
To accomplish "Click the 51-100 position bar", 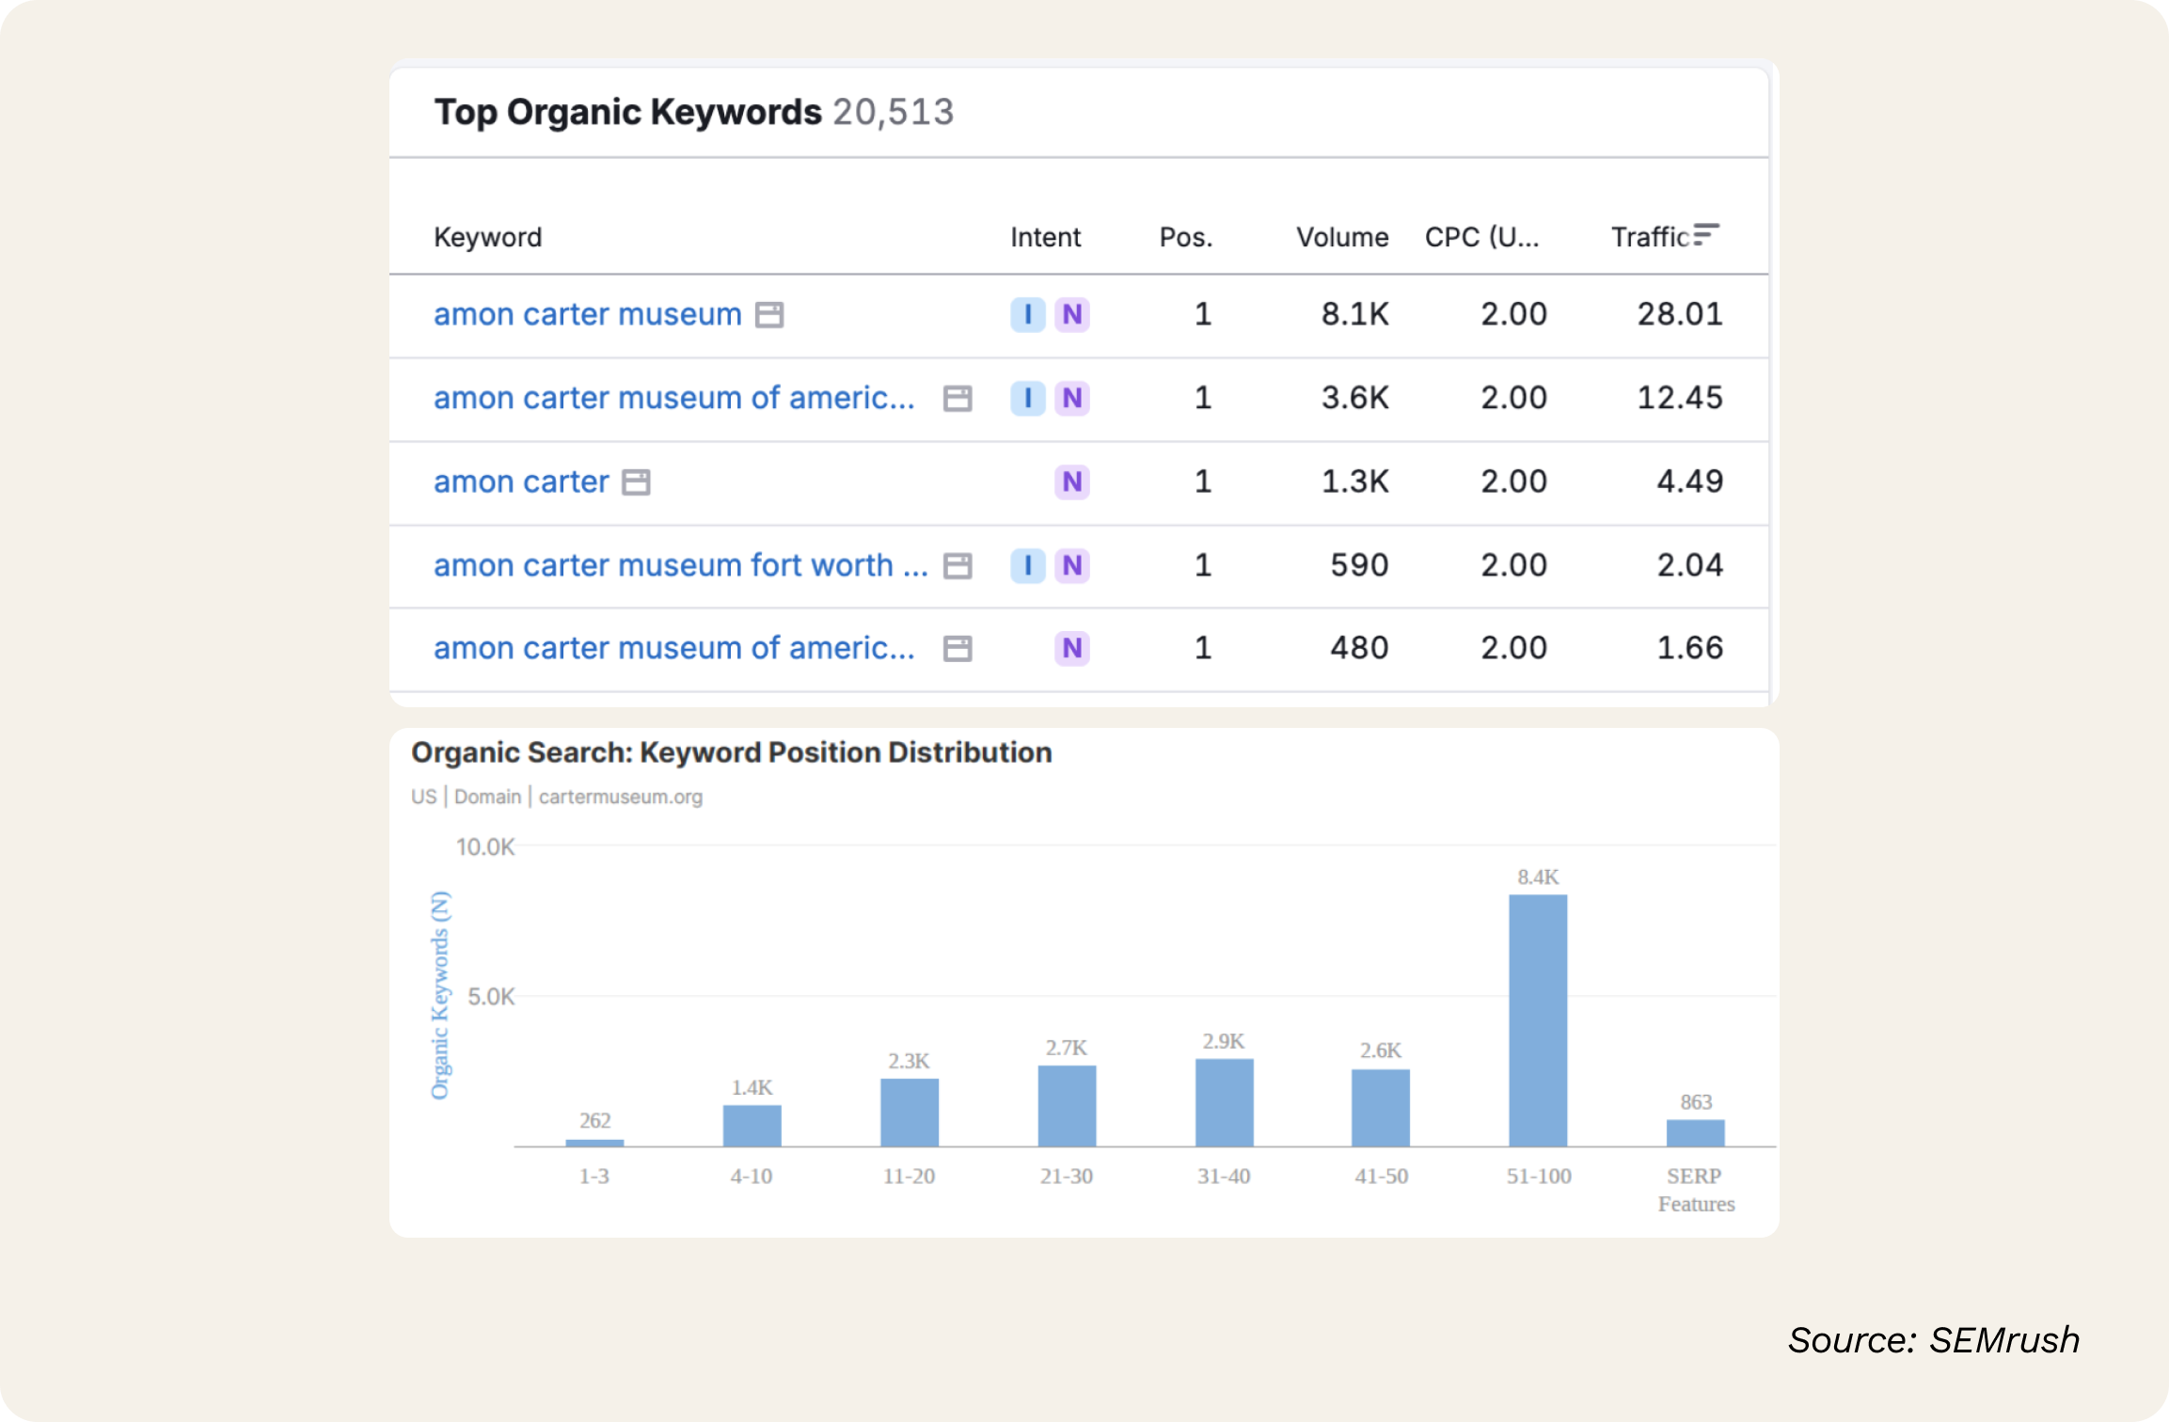I will [x=1538, y=1020].
